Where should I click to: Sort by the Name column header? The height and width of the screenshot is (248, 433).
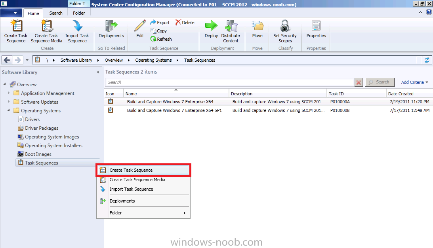176,93
